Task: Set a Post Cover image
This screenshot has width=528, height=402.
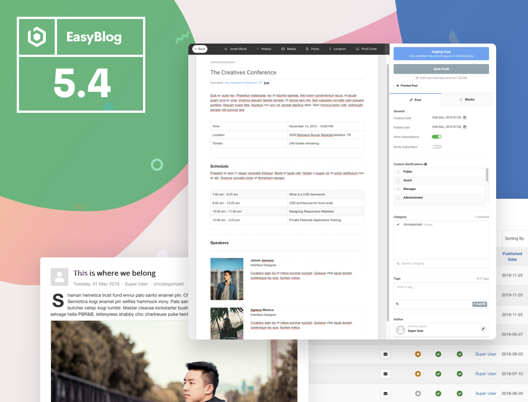Action: click(367, 49)
